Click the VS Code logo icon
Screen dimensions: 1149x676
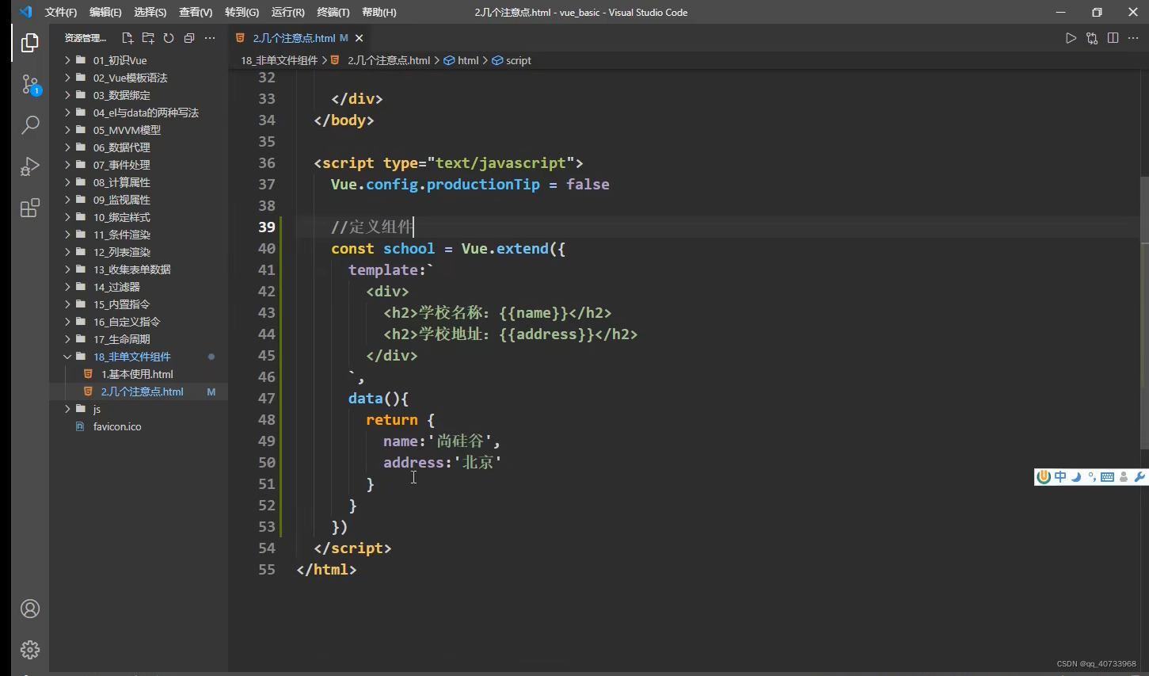coord(25,12)
